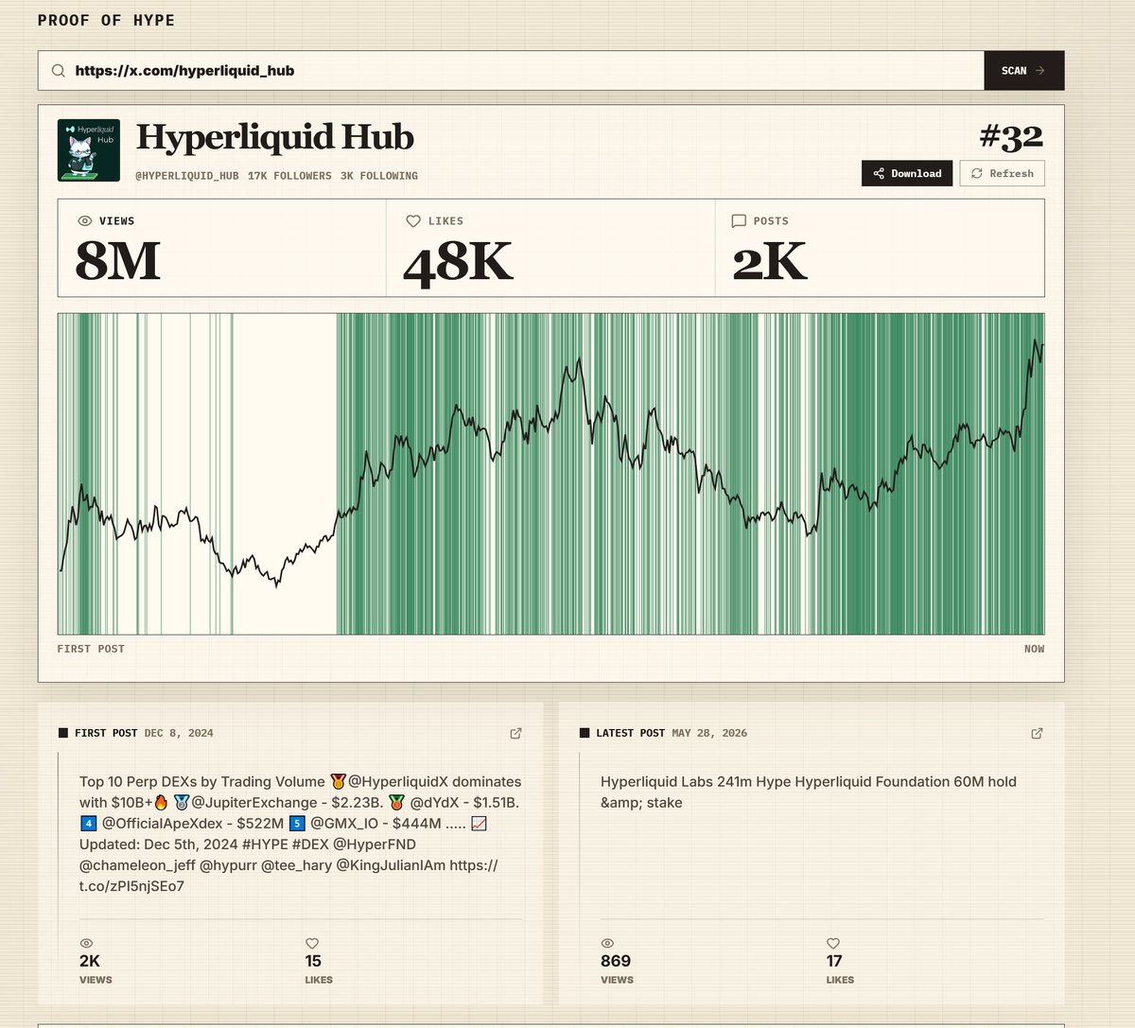The width and height of the screenshot is (1135, 1028).
Task: Click the latest post text about Hyperliquid Labs
Action: 809,793
